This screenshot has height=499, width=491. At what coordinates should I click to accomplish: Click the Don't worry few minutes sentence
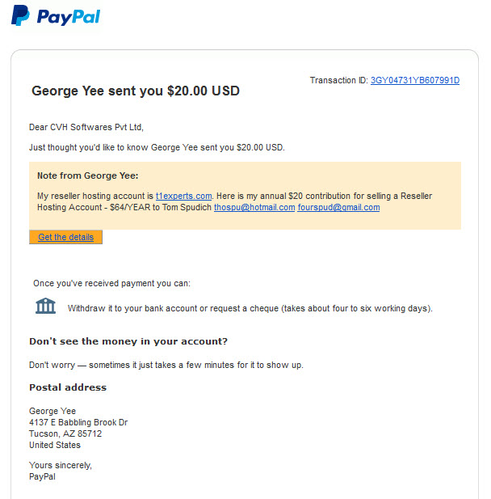[x=166, y=365]
